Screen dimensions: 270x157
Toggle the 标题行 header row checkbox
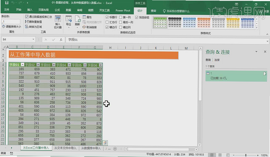(x=107, y=17)
